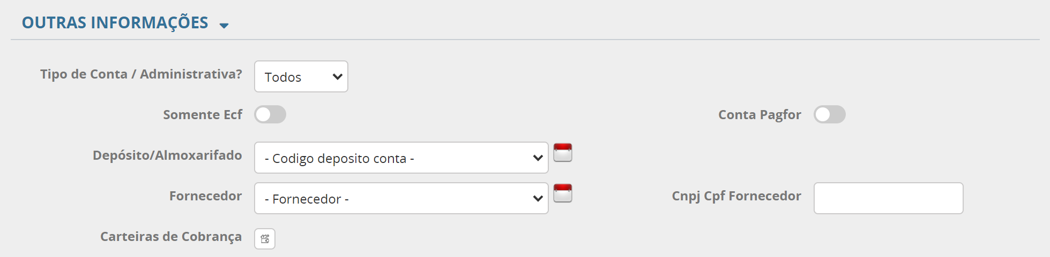Click the calendar icon beside Fornecedor dropdown

(562, 193)
